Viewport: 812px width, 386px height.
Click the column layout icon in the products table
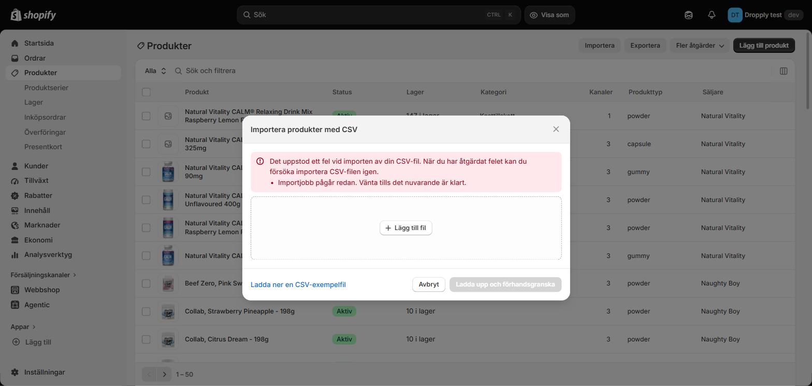(784, 71)
